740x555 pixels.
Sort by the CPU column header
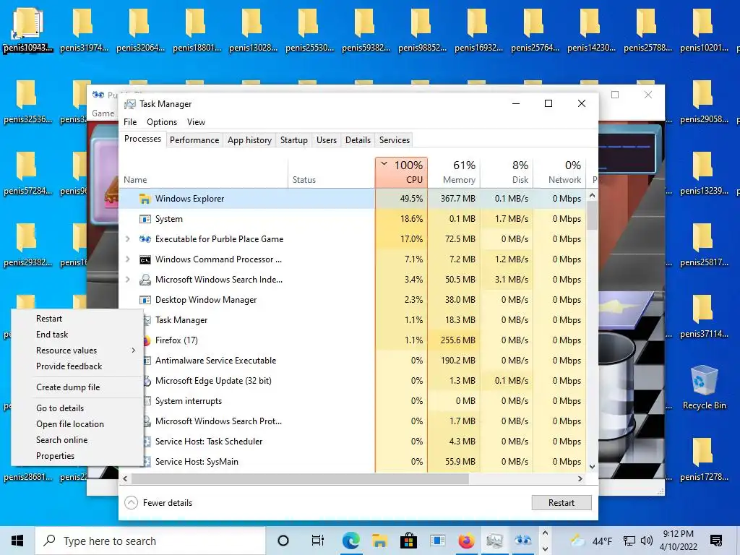(x=402, y=172)
